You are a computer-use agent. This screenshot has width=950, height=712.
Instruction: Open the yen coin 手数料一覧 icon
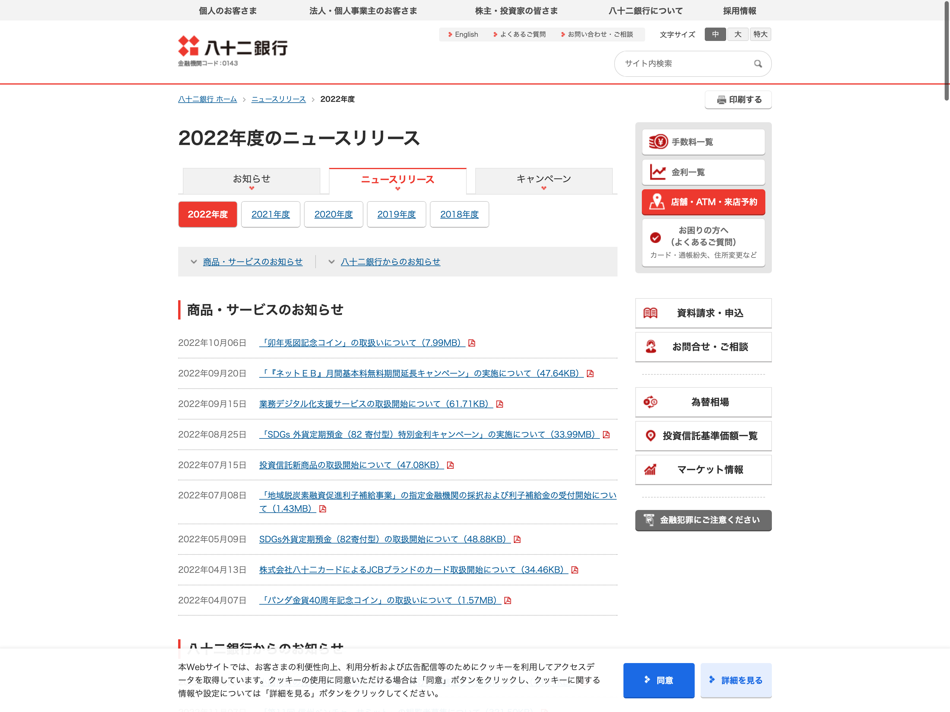point(658,142)
